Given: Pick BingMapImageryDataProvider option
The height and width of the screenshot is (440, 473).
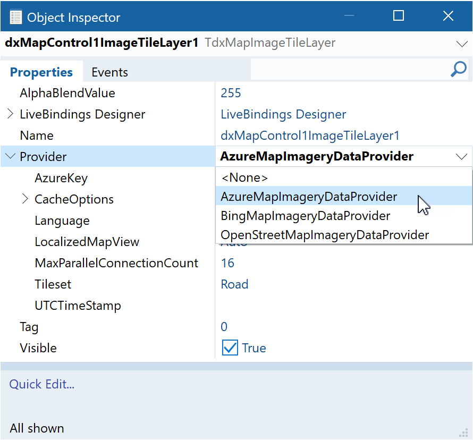Looking at the screenshot, I should click(344, 216).
